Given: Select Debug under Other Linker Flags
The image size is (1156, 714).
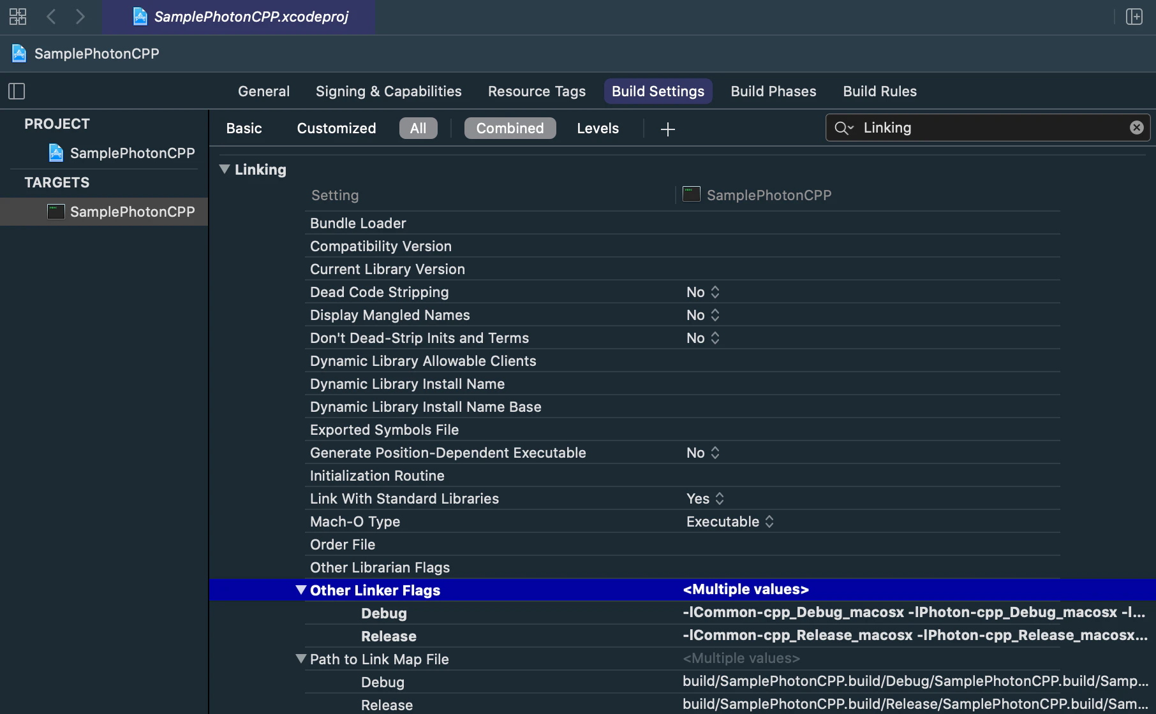Looking at the screenshot, I should (x=384, y=613).
